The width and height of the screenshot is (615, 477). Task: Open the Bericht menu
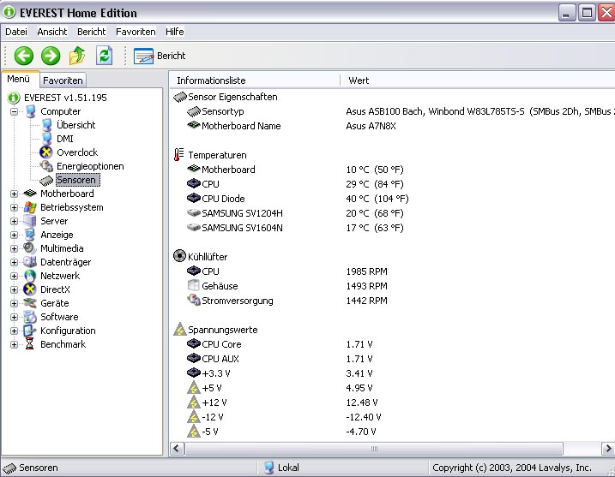[x=92, y=32]
